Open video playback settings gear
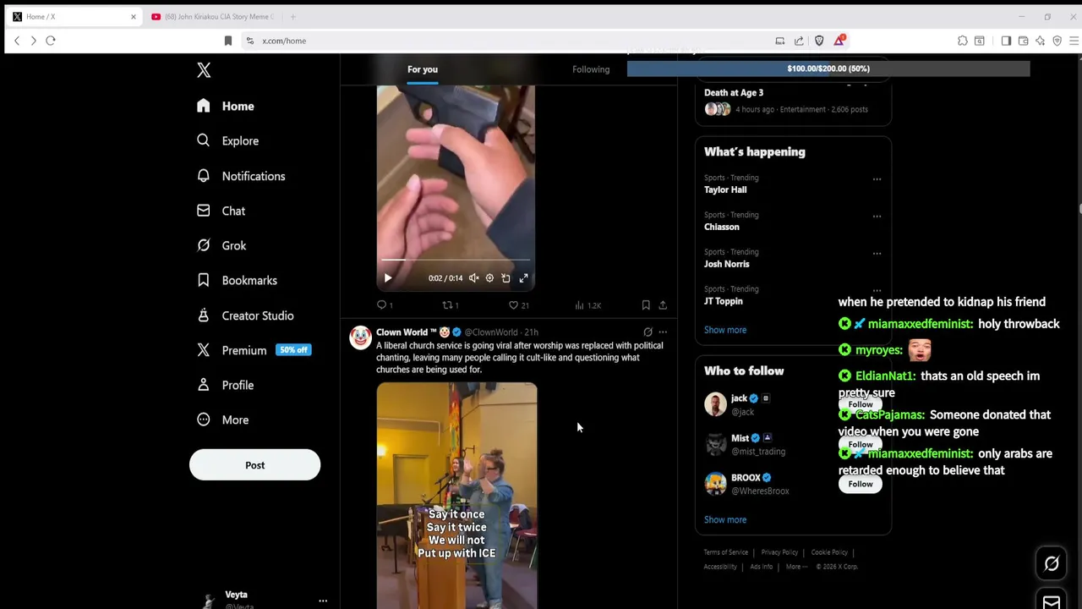 point(489,278)
